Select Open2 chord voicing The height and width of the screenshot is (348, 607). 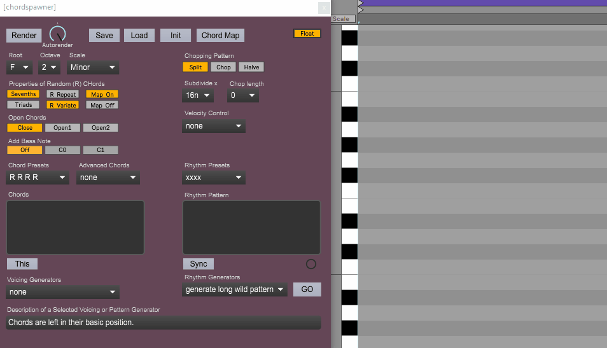click(x=101, y=128)
